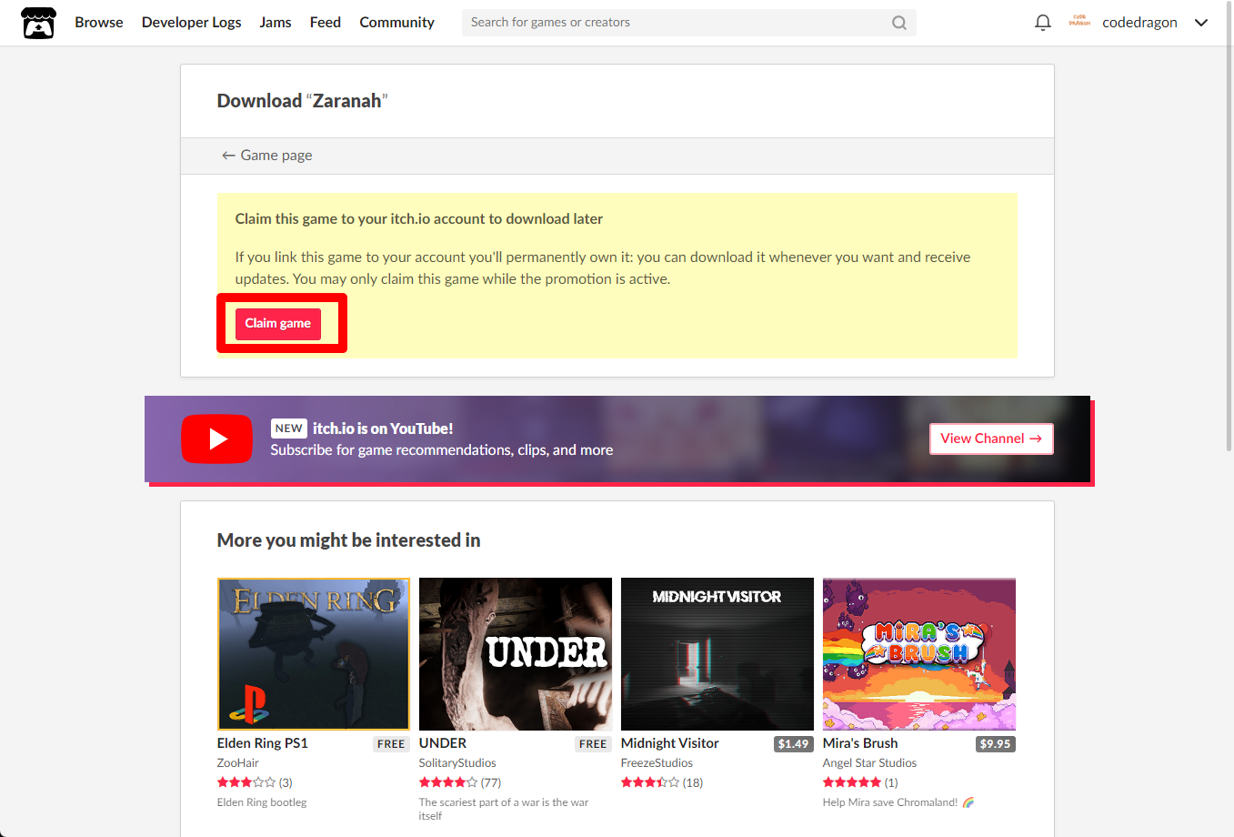1234x837 pixels.
Task: Click the star rating with (77)
Action: [x=460, y=782]
